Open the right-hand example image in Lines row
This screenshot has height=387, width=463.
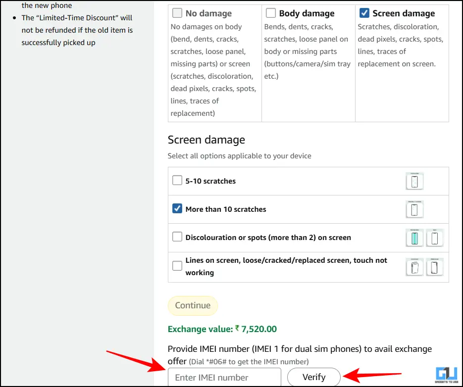coord(435,267)
